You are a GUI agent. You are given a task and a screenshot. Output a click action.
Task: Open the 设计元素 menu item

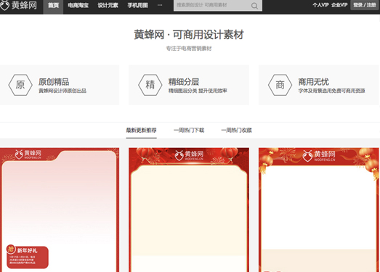(x=108, y=5)
